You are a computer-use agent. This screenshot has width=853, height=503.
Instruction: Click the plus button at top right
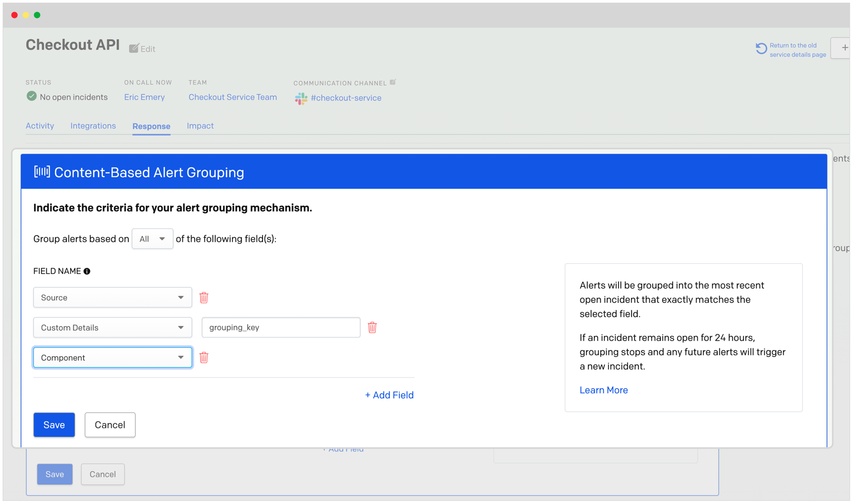tap(844, 48)
